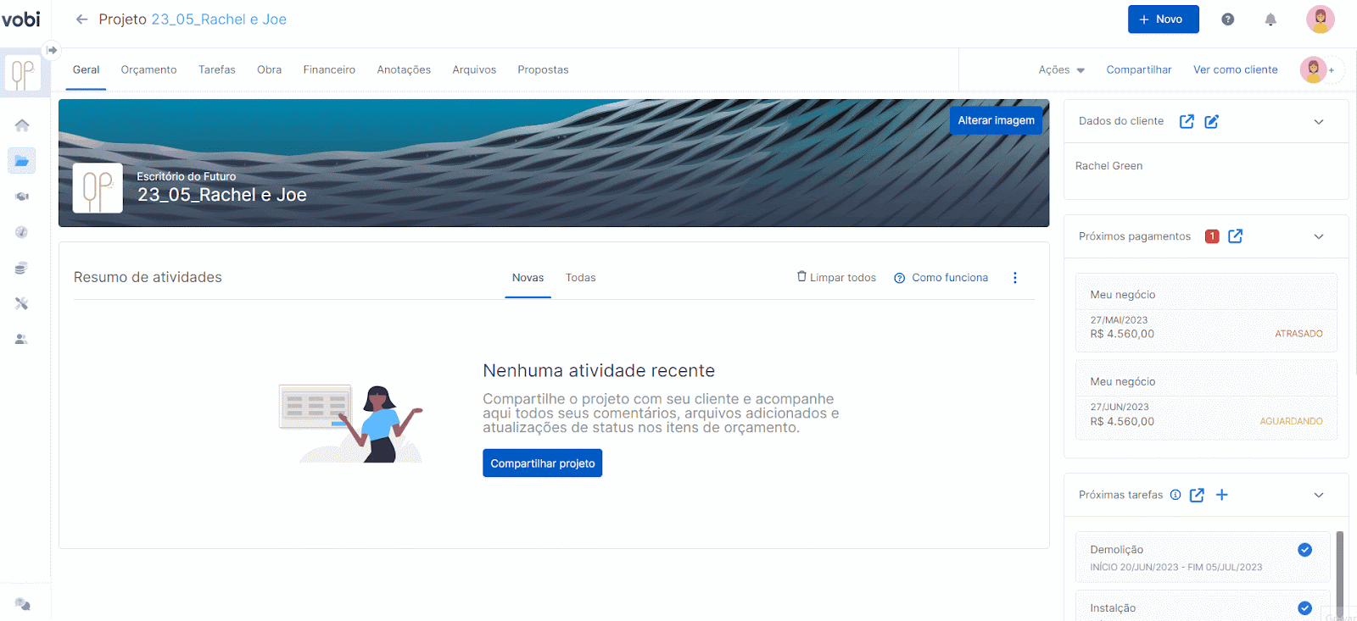This screenshot has height=621, width=1357.
Task: Open the people icon in the sidebar
Action: click(22, 339)
